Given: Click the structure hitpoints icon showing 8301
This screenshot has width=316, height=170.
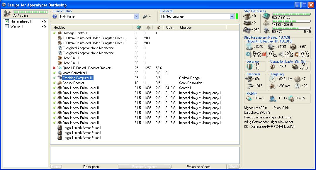Looking at the screenshot, I should [x=293, y=47].
